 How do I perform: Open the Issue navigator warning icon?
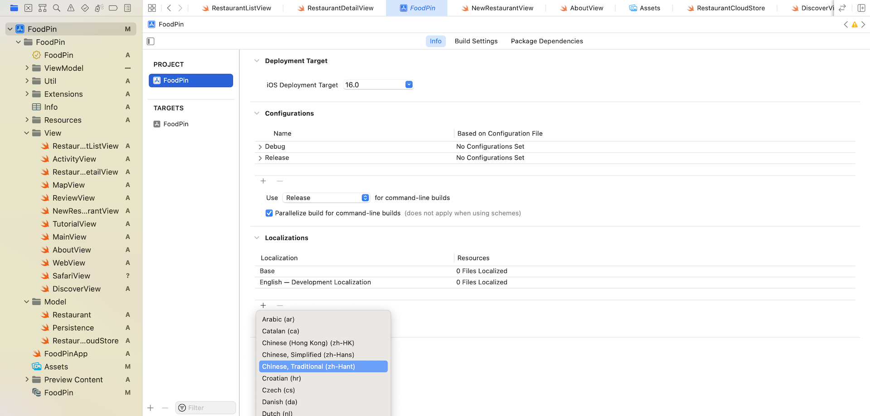(71, 8)
